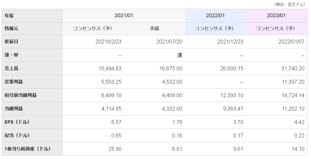Select the 2023/01 fiscal year column header
Image resolution: width=311 pixels, height=159 pixels.
pos(277,15)
